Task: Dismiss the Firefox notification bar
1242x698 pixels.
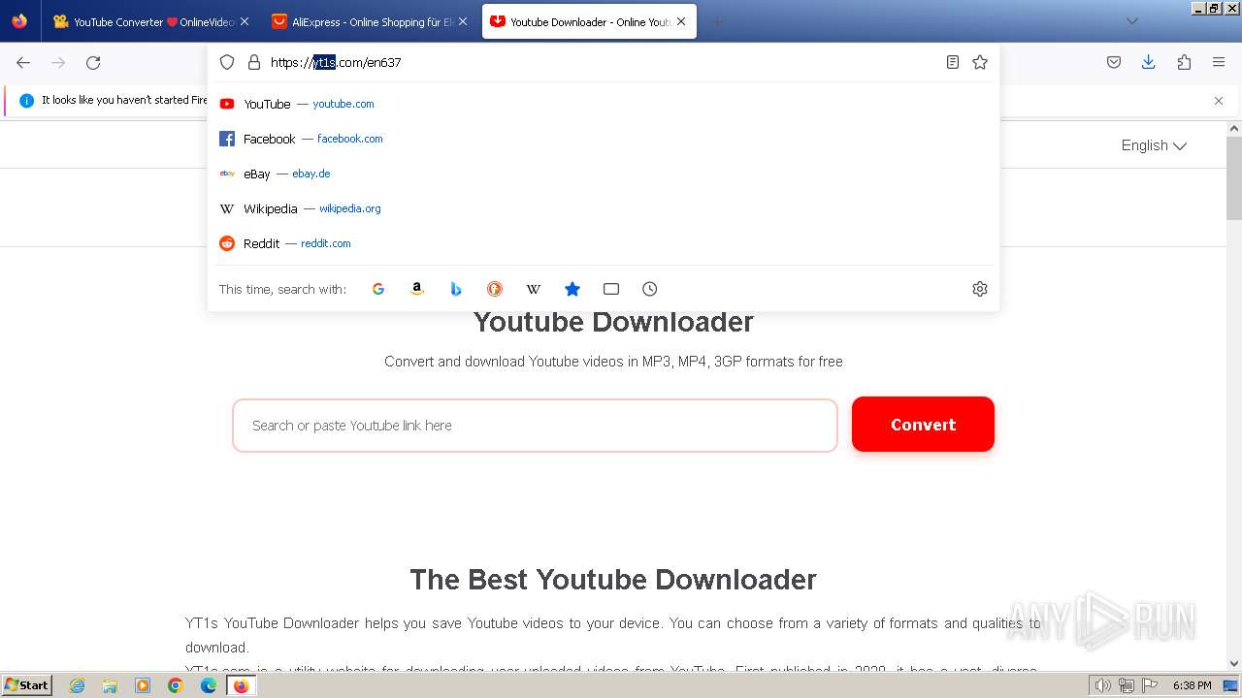Action: pos(1219,101)
